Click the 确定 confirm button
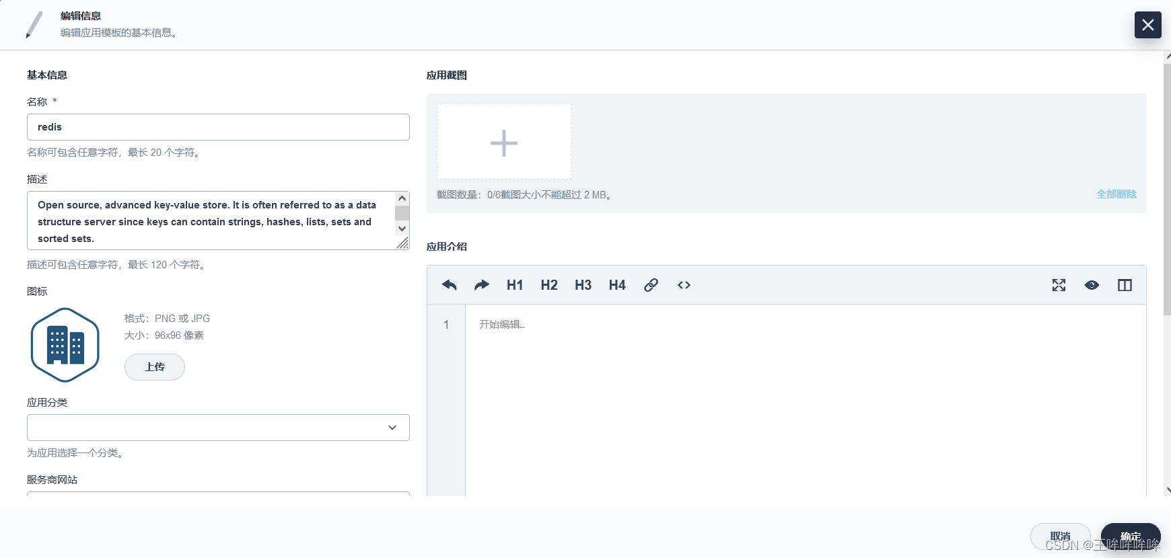 [x=1131, y=536]
